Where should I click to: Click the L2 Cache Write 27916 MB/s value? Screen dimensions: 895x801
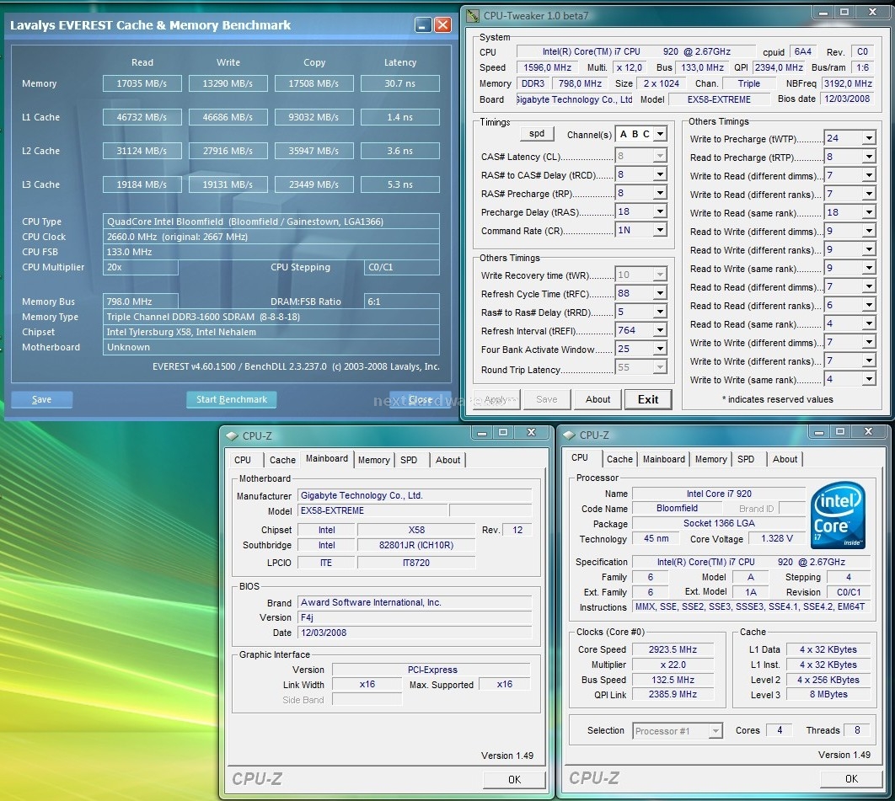pos(228,151)
